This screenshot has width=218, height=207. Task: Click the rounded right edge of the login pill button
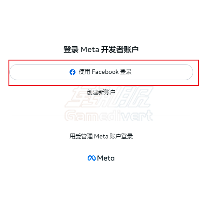[x=189, y=72]
